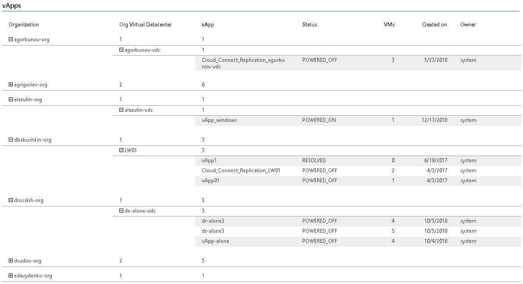Collapse the alazutin-vdc datacenter row
The height and width of the screenshot is (284, 523).
tap(122, 110)
